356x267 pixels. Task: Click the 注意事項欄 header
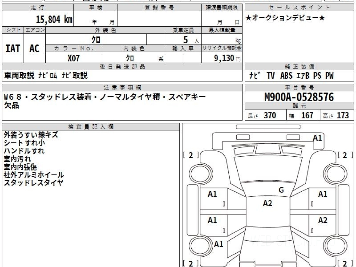pos(122,88)
